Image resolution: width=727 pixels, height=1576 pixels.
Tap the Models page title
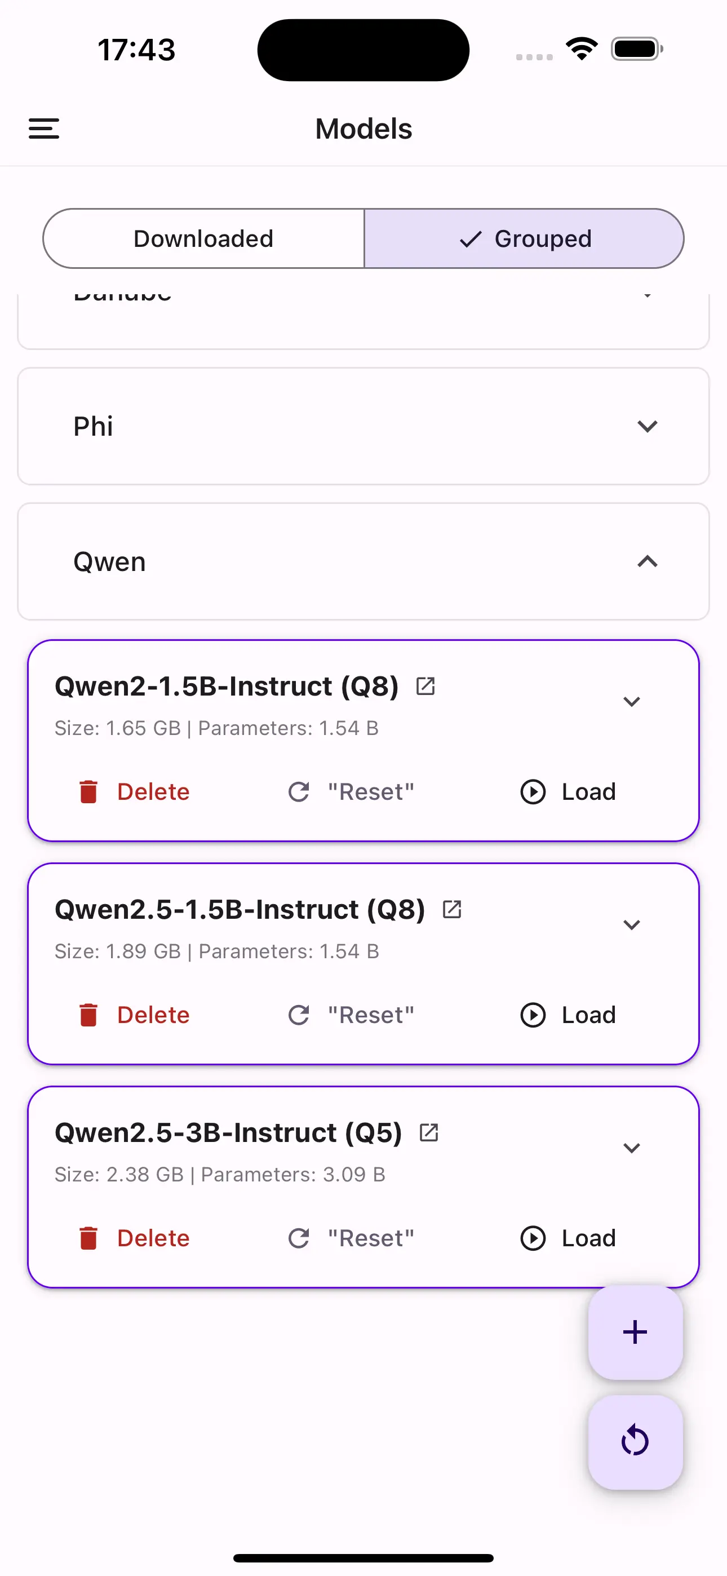[363, 129]
